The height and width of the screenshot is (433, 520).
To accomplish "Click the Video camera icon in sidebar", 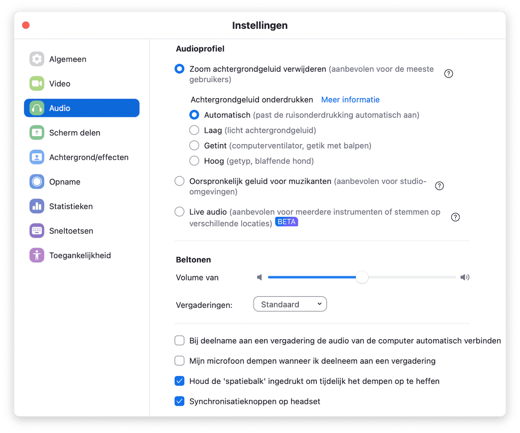I will (37, 83).
